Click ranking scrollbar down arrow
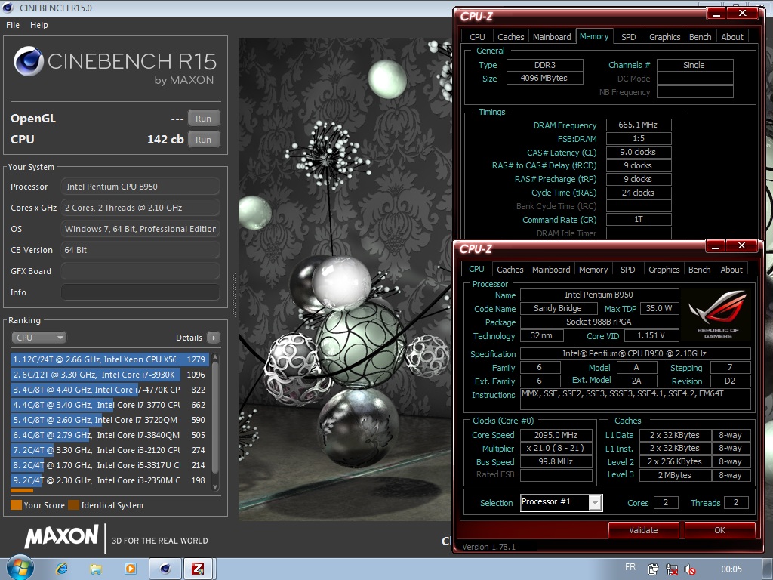 click(215, 487)
